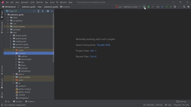Open the Tools menu
The width and height of the screenshot is (191, 107).
pyautogui.click(x=52, y=2)
